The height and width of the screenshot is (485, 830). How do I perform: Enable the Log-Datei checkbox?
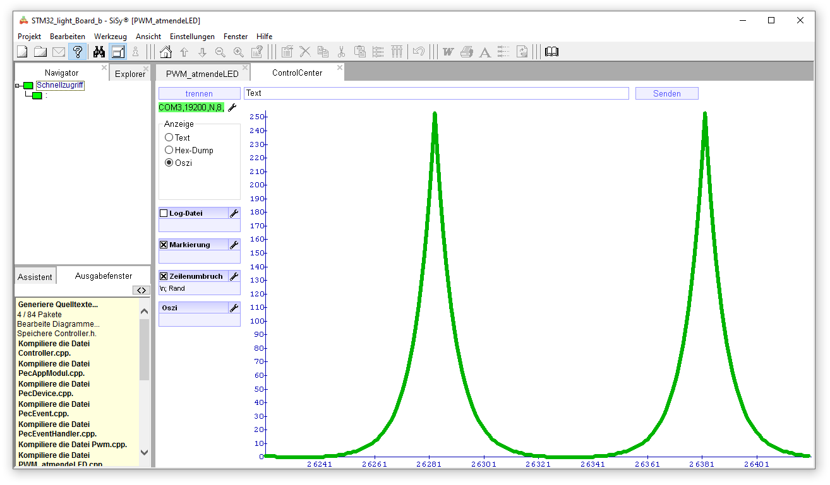(164, 213)
